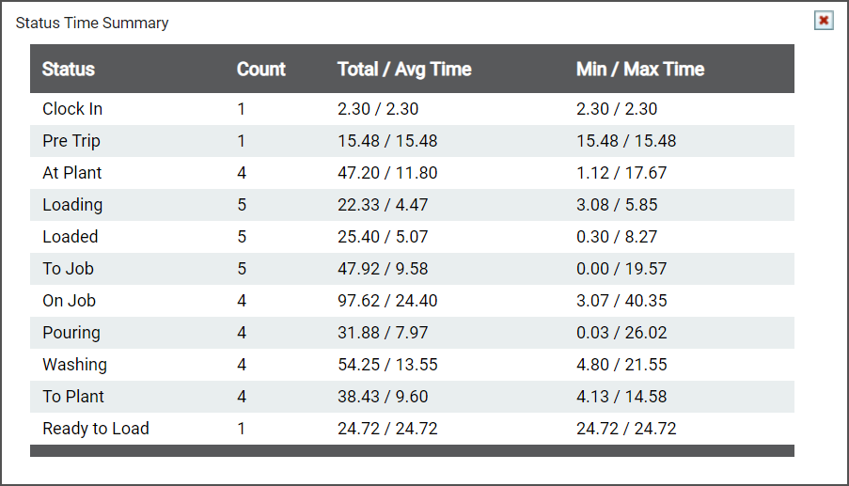Select the To Plant status row

tap(412, 396)
